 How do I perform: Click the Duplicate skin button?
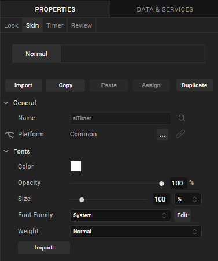point(194,85)
